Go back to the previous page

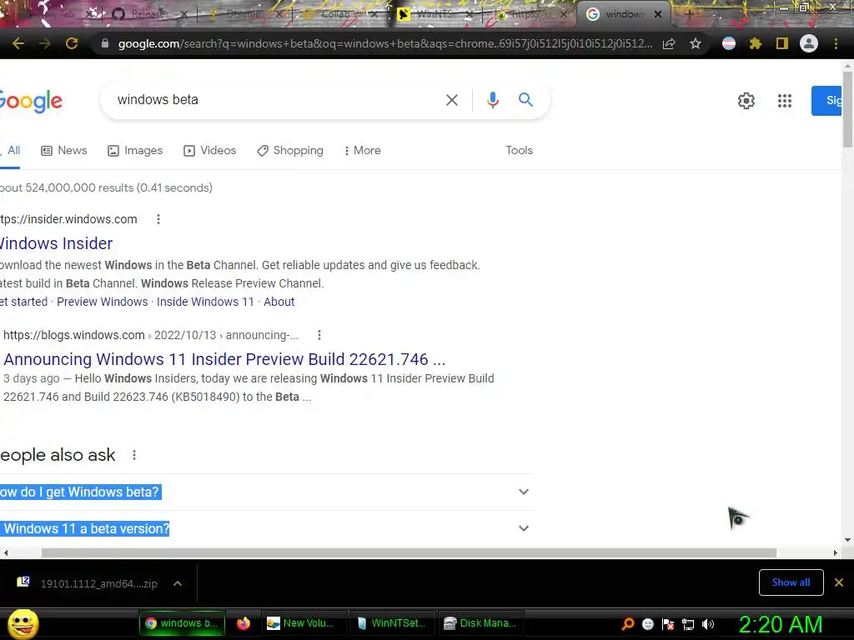(18, 43)
